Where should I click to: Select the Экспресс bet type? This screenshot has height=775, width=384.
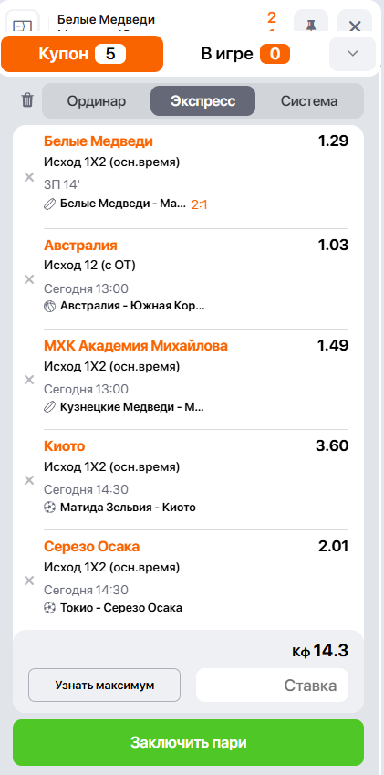[x=202, y=100]
